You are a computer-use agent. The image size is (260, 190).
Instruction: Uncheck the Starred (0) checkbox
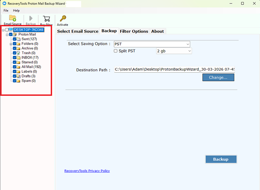click(14, 62)
